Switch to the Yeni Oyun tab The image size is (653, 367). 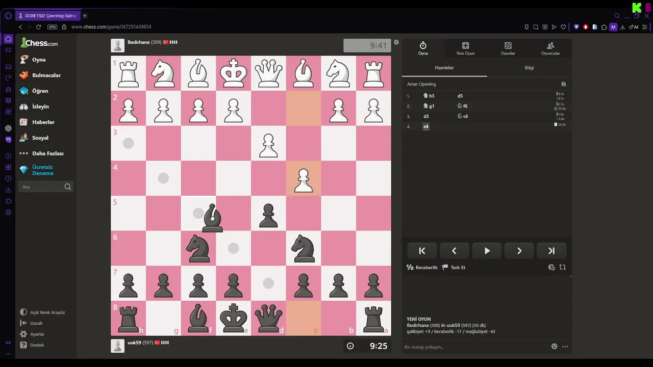pyautogui.click(x=465, y=49)
